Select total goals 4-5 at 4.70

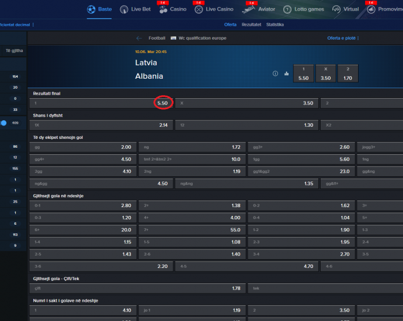tap(246, 266)
